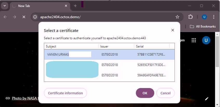Image resolution: width=220 pixels, height=107 pixels.
Task: Go back with the back arrow
Action: (5, 17)
